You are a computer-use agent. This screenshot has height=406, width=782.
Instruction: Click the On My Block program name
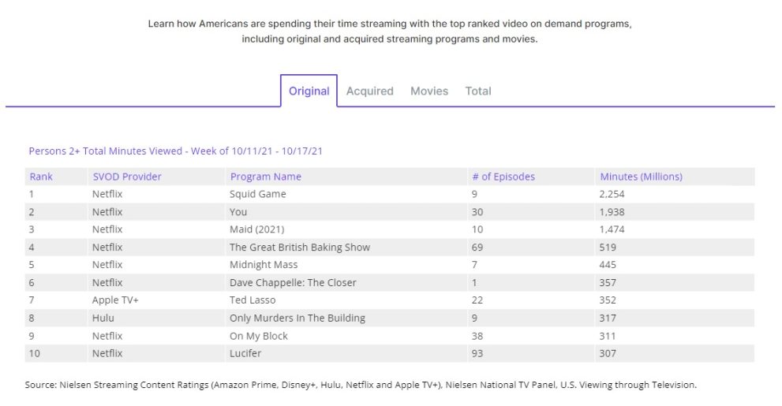(x=258, y=336)
